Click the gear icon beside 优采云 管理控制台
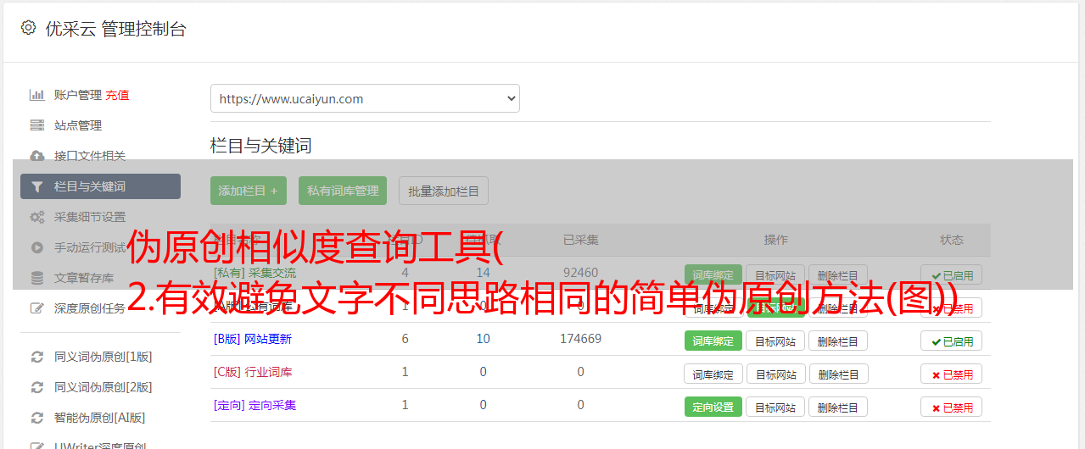 pyautogui.click(x=28, y=28)
